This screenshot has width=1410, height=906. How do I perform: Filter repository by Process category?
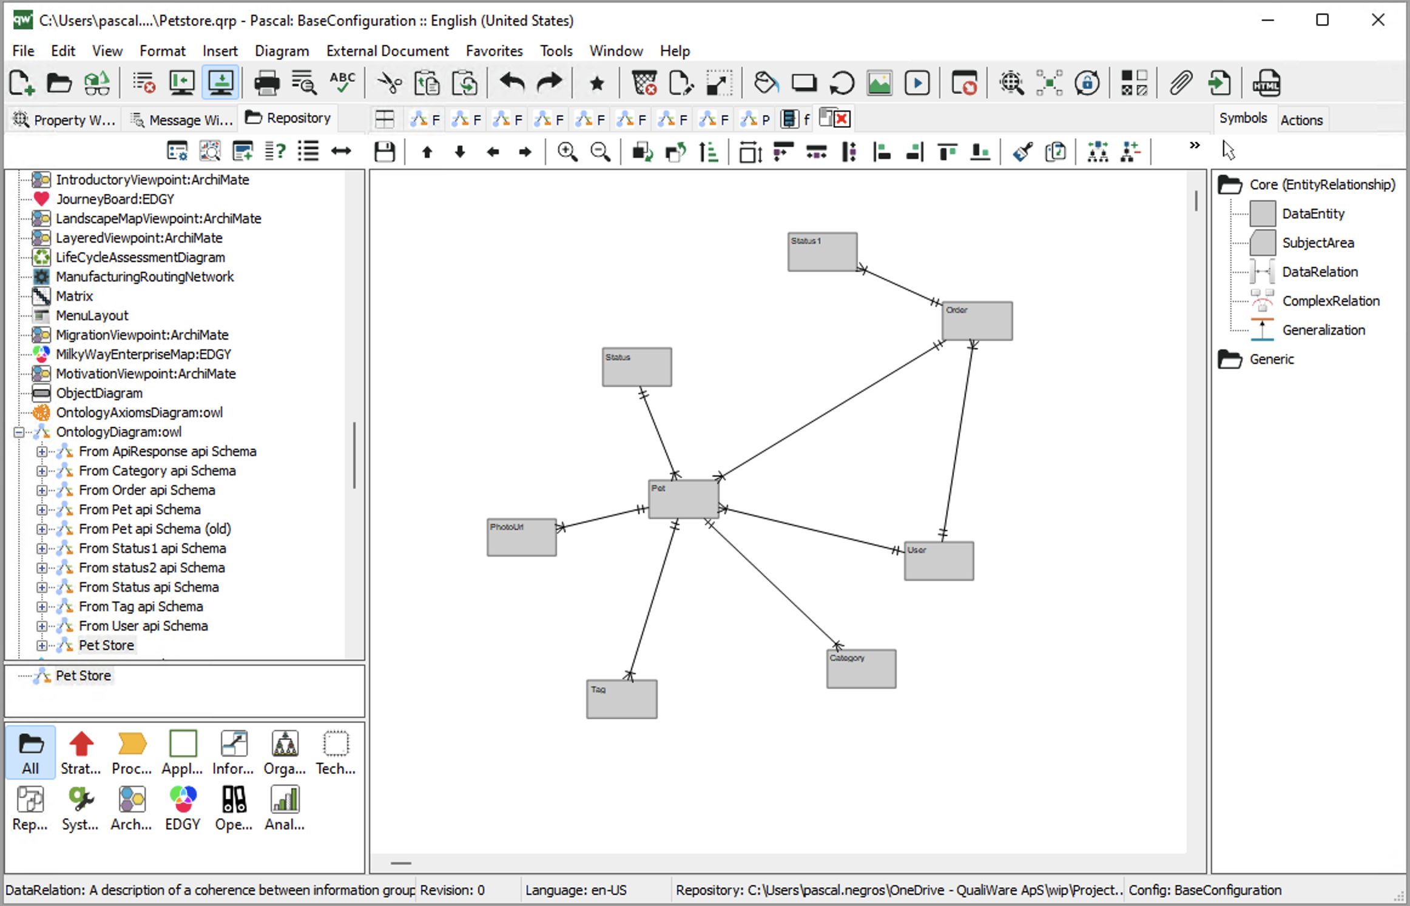(x=132, y=752)
